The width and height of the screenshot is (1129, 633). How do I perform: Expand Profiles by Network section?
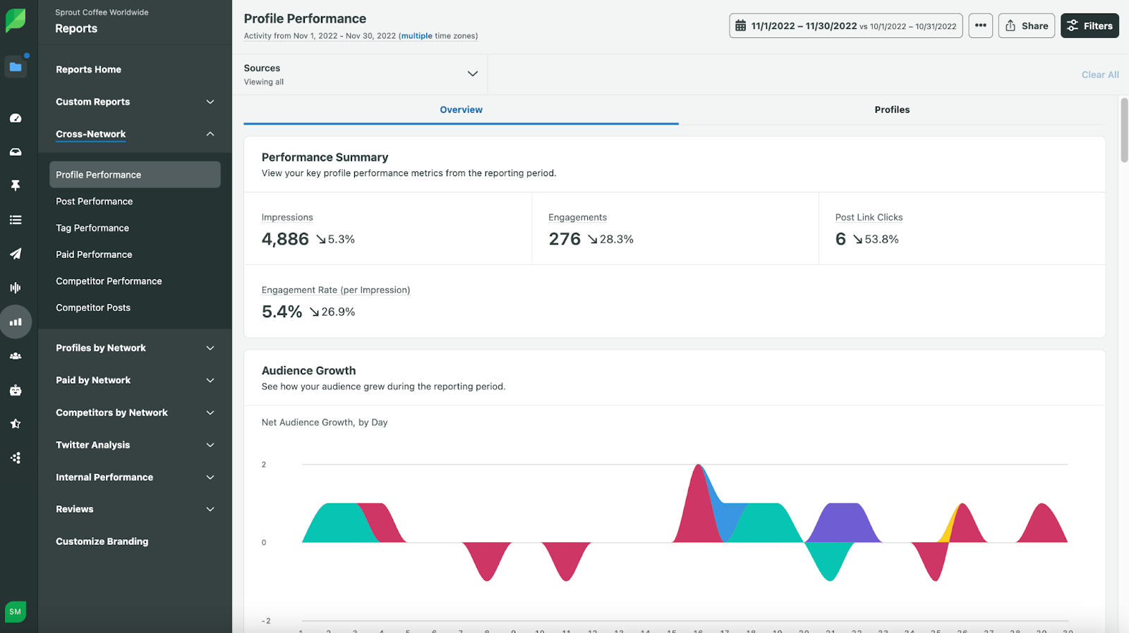pyautogui.click(x=210, y=348)
